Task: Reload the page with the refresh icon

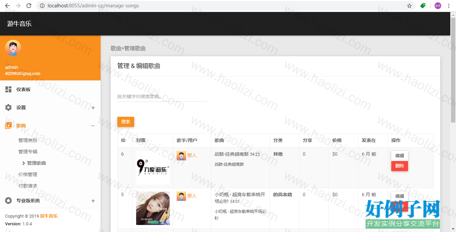Action: pyautogui.click(x=29, y=6)
